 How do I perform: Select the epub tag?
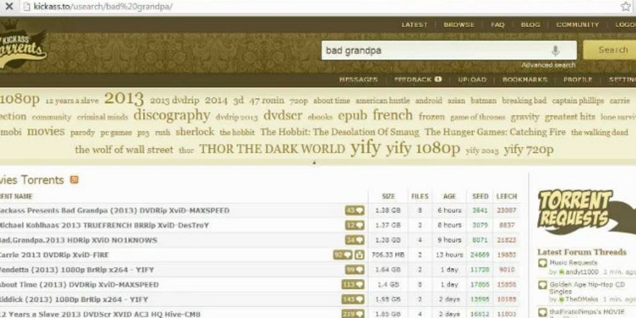pos(353,116)
